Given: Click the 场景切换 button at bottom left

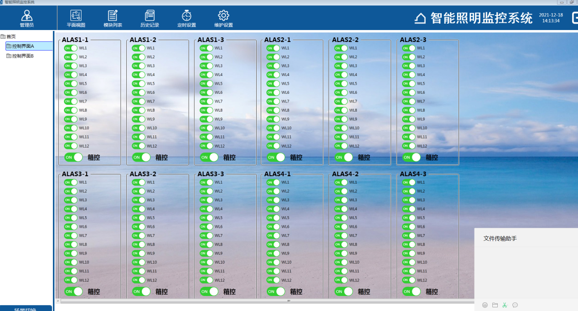Looking at the screenshot, I should coord(26,309).
